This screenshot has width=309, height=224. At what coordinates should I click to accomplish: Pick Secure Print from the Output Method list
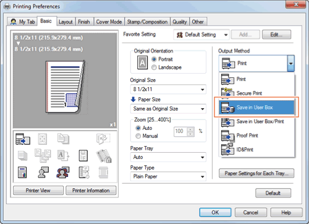point(256,93)
